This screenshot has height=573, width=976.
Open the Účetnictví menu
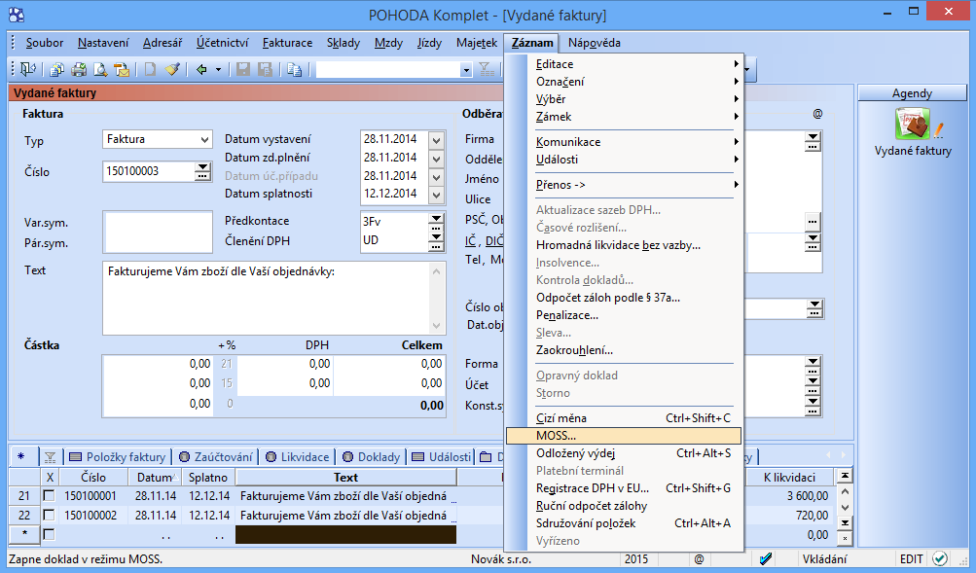(x=222, y=43)
